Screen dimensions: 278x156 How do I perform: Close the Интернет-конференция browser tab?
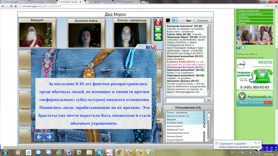(x=83, y=2)
